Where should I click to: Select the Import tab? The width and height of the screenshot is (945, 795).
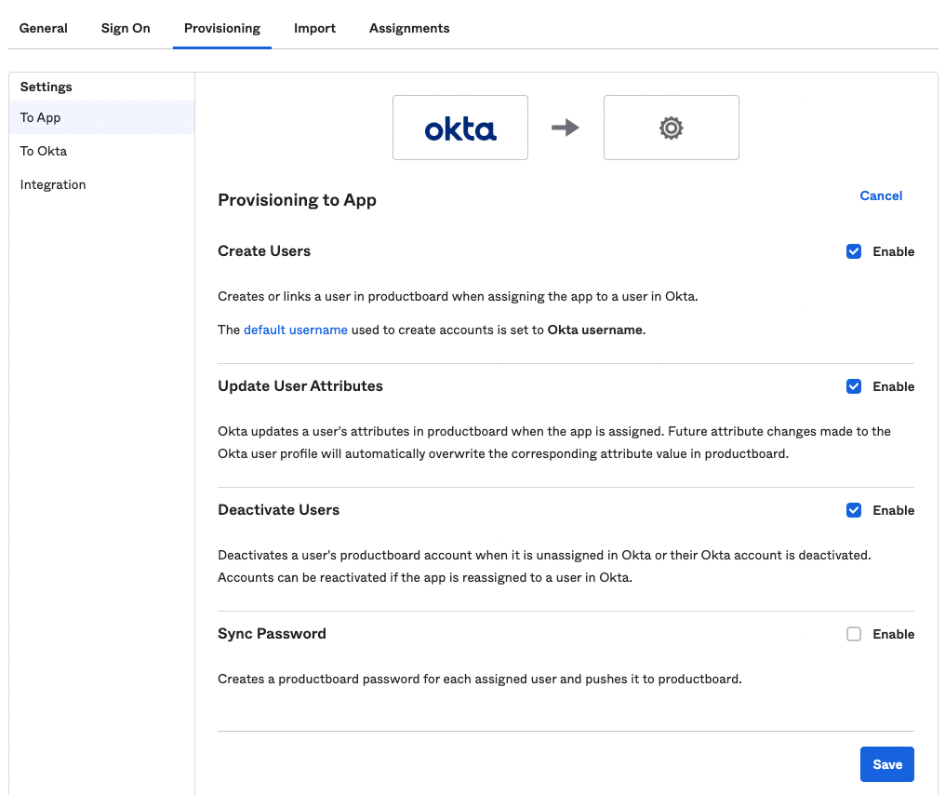click(314, 28)
